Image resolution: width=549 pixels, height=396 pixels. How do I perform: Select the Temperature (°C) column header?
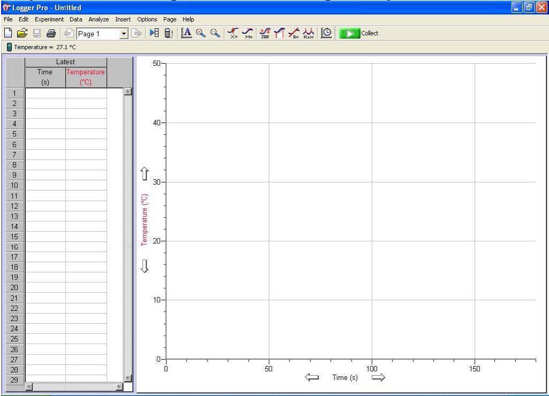(86, 77)
